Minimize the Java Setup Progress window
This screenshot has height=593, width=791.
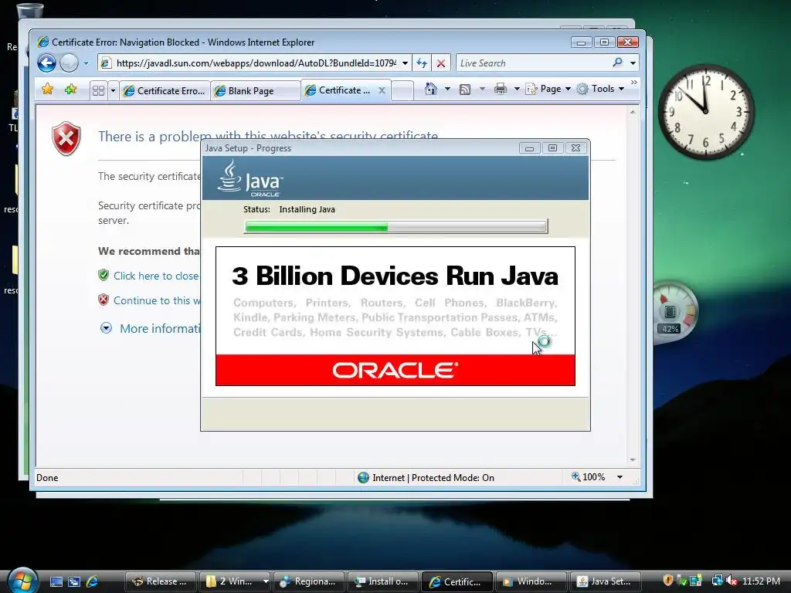pos(529,148)
